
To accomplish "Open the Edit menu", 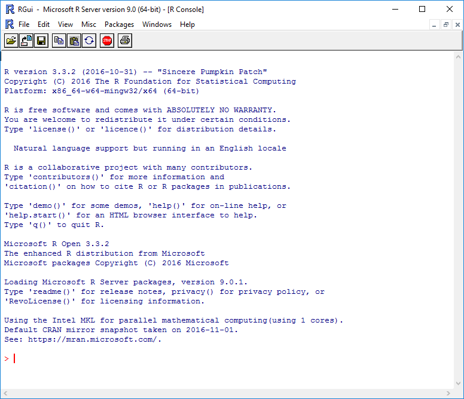I will (44, 24).
